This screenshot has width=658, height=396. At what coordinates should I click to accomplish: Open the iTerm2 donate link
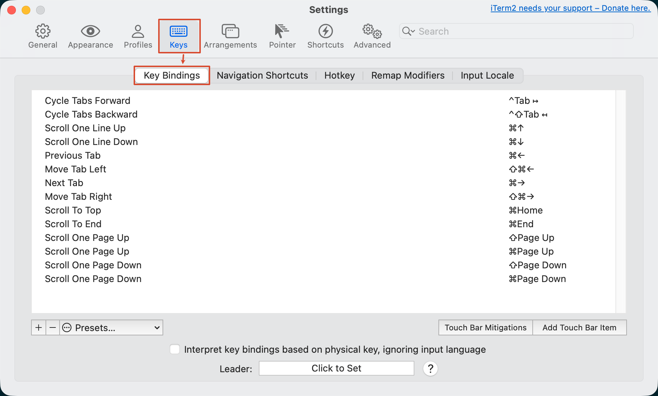click(x=571, y=8)
